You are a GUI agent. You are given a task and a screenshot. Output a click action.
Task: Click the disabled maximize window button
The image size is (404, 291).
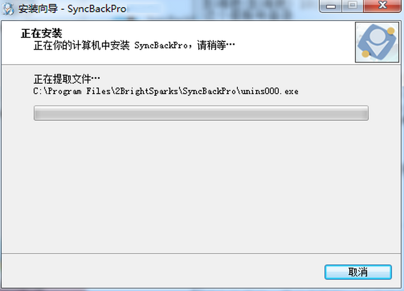point(352,6)
